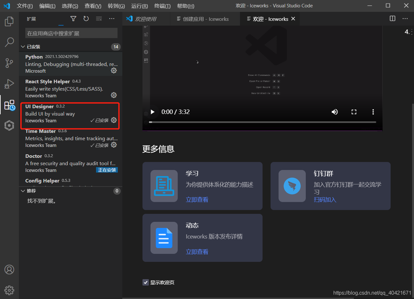
Task: Click the 扫码加入 DingTalk link
Action: [x=325, y=199]
